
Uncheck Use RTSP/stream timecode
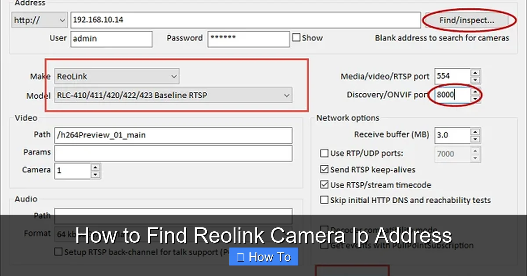click(324, 185)
